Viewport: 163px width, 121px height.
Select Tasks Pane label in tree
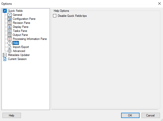coord(20,31)
